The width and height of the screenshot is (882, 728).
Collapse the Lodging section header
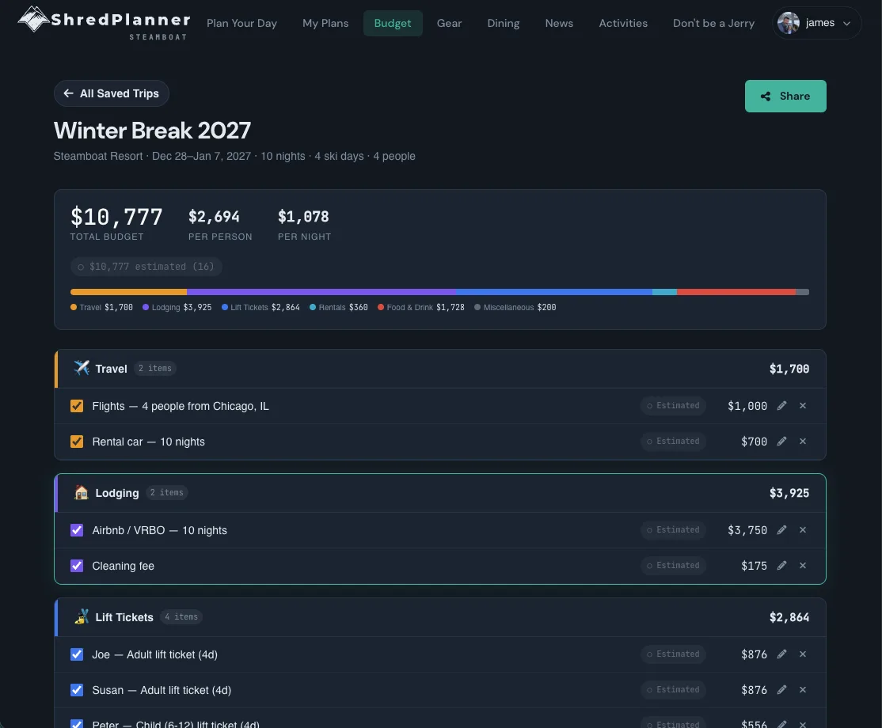[x=440, y=493]
